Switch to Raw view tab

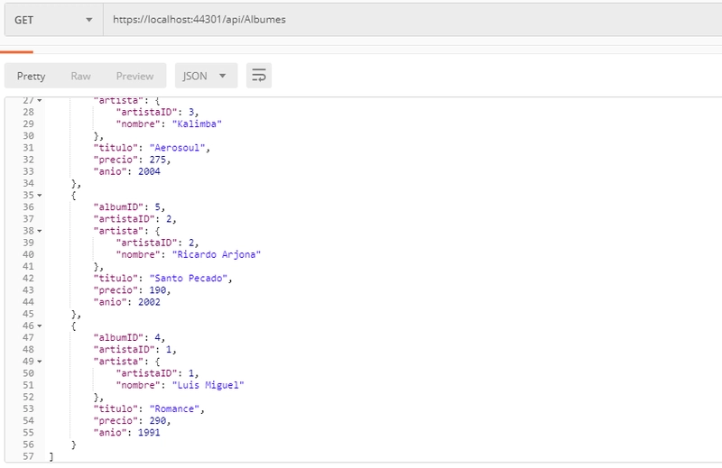pyautogui.click(x=80, y=76)
